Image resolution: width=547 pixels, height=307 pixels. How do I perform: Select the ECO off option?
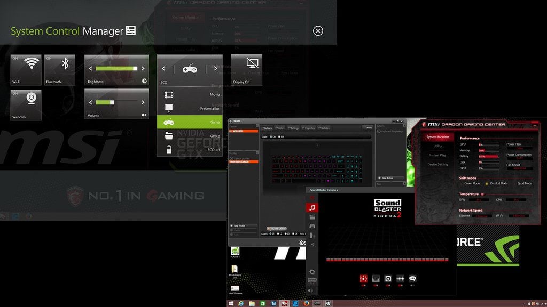190,149
